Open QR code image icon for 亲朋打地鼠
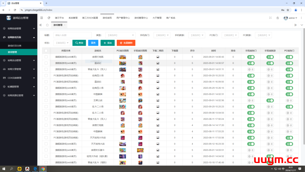Image resolution: width=305 pixels, height=172 pixels. tap(158, 57)
